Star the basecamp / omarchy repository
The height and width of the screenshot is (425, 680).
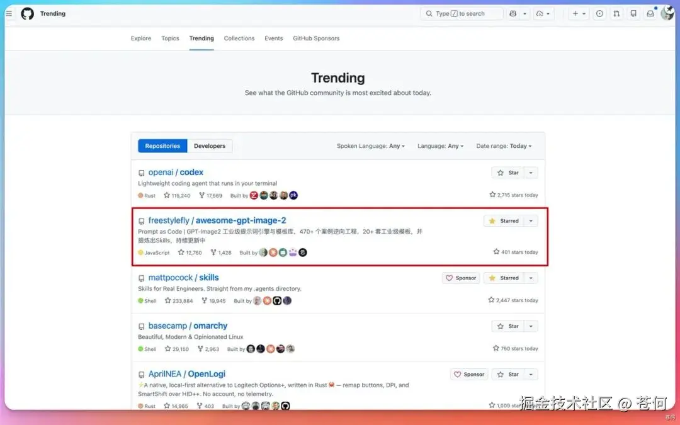[x=508, y=326]
